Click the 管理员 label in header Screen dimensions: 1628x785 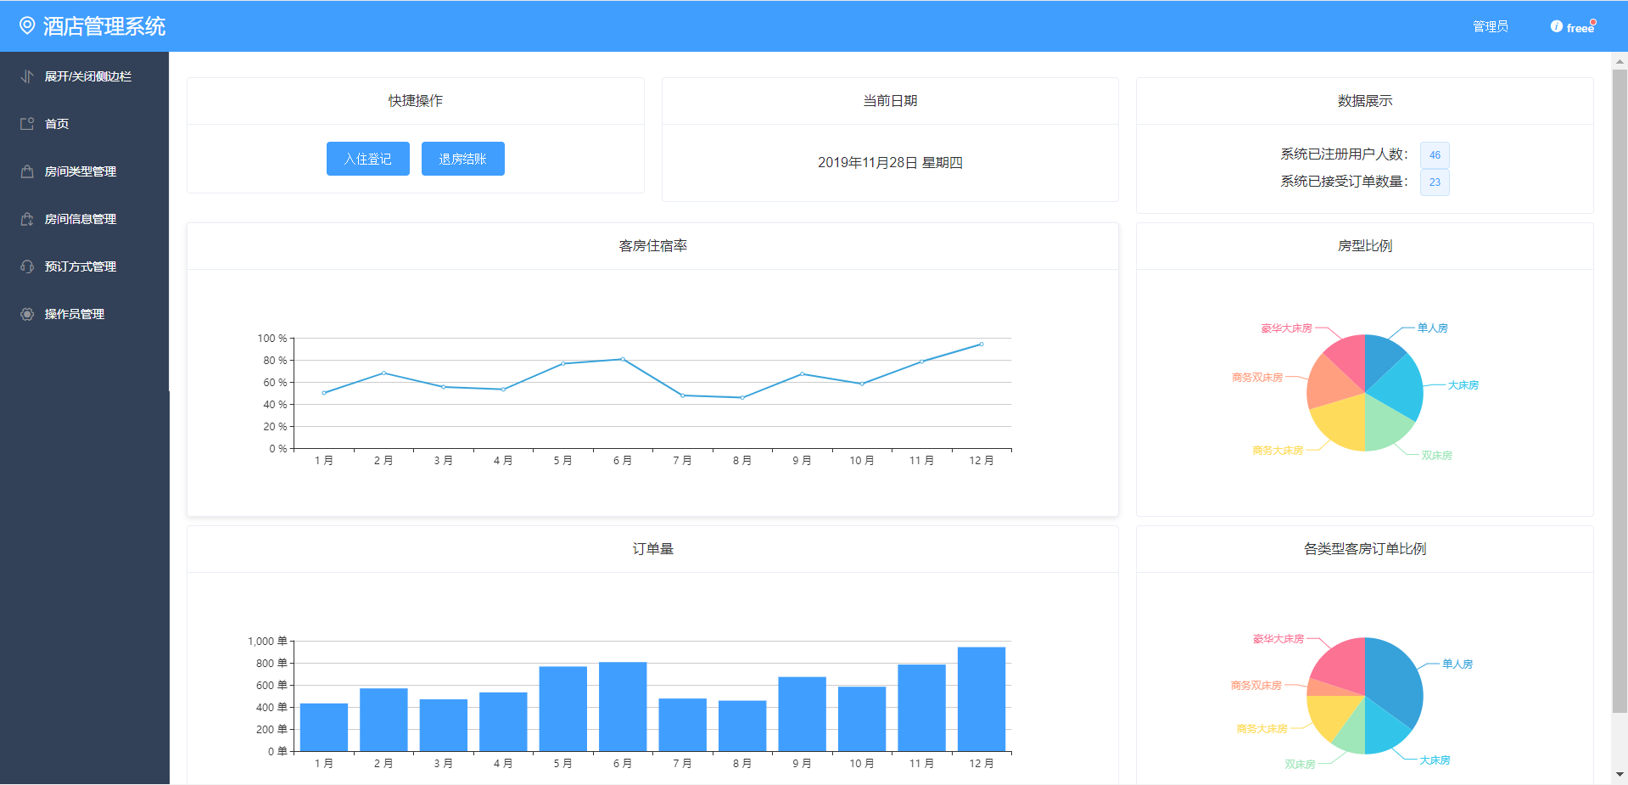click(1491, 26)
